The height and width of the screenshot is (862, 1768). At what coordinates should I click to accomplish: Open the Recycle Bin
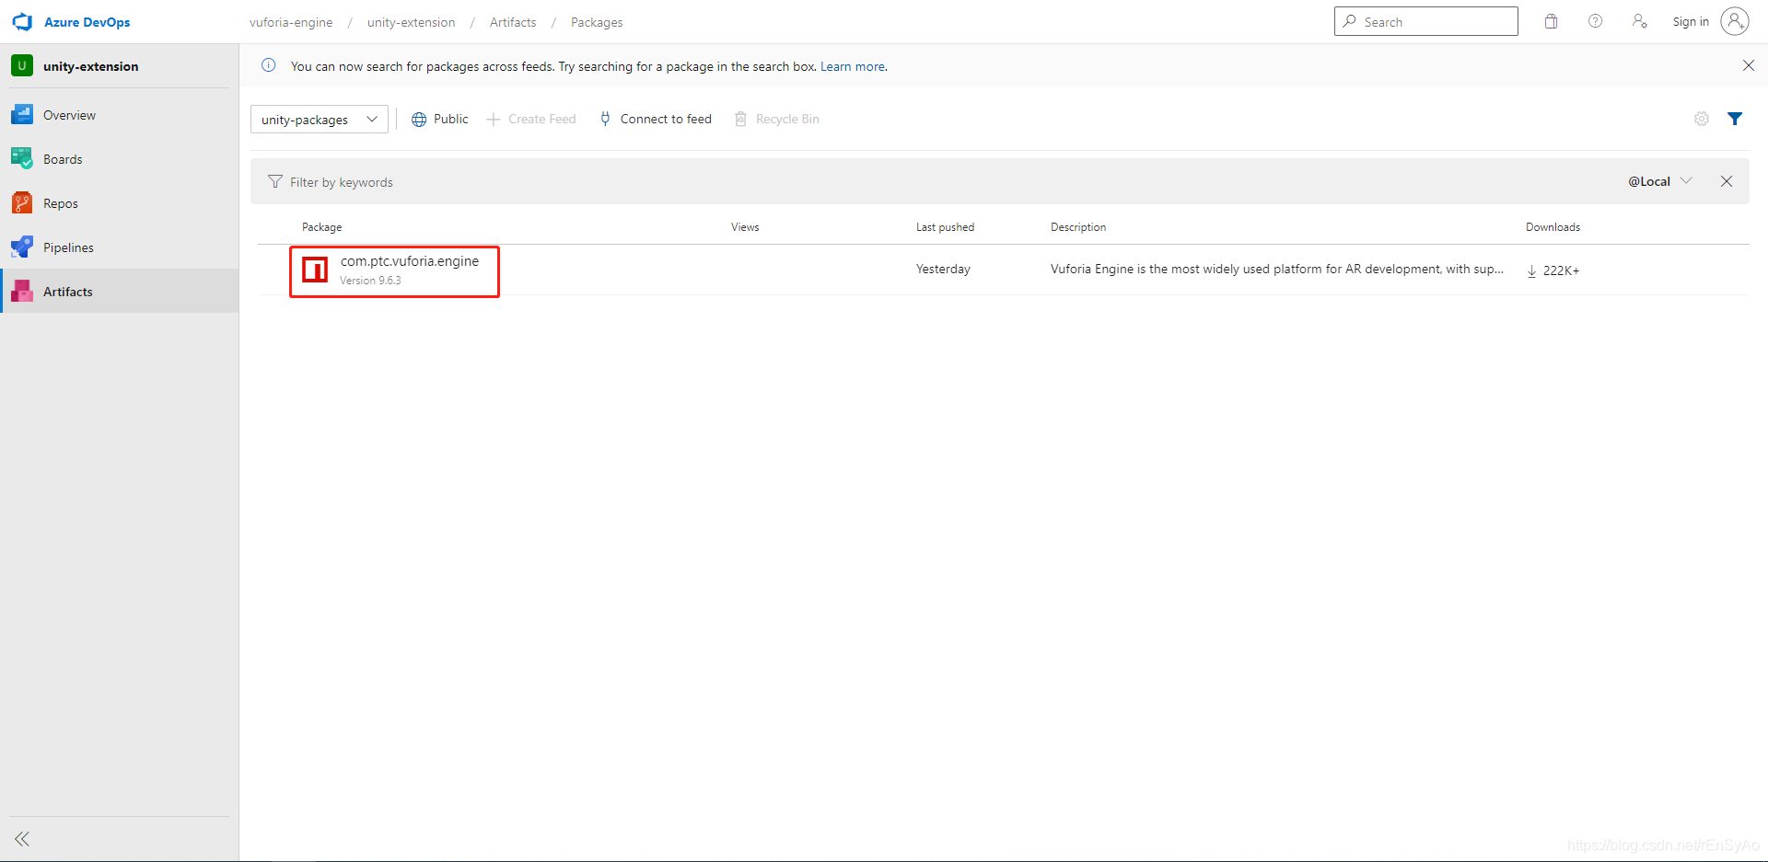[777, 119]
